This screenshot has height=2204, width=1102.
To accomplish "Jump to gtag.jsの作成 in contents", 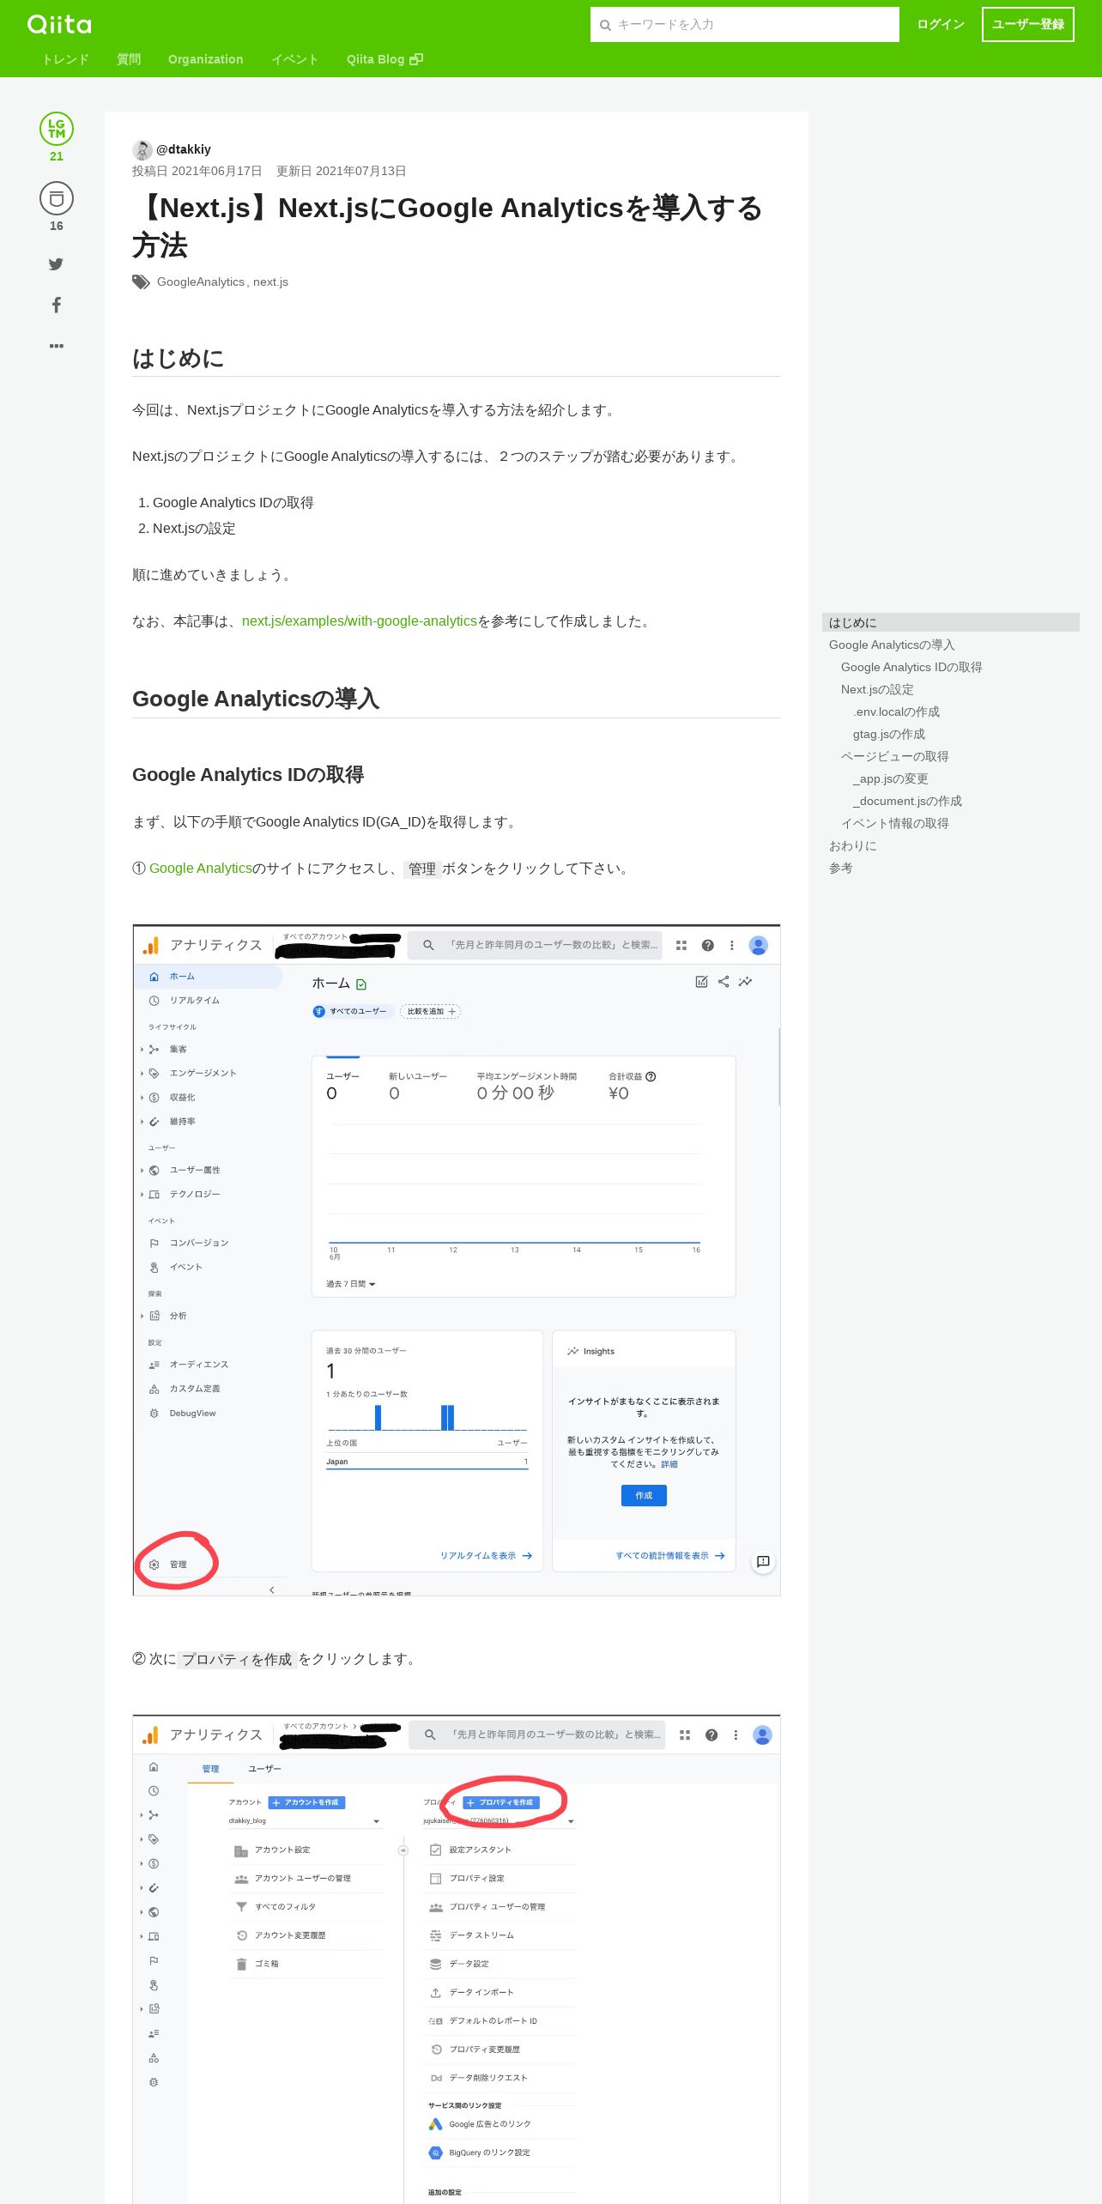I will click(889, 735).
